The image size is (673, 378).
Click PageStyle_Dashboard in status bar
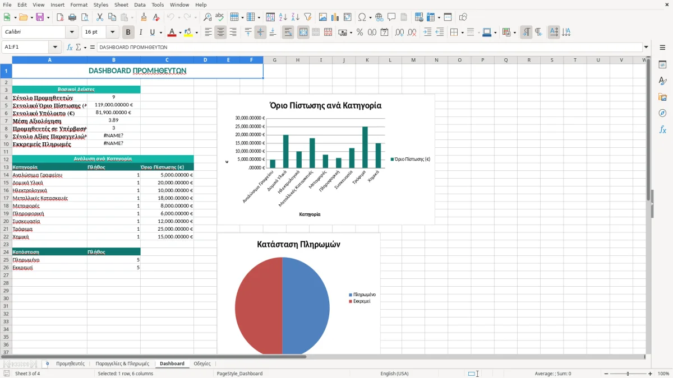click(x=239, y=374)
